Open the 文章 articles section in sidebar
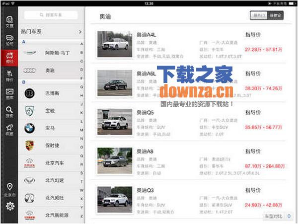Image resolution: width=298 pixels, height=224 pixels. 9,22
